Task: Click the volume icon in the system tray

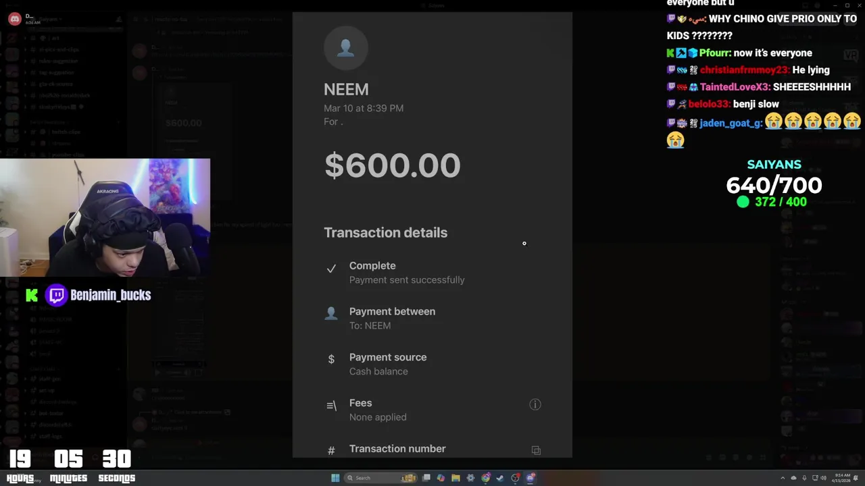Action: (823, 478)
